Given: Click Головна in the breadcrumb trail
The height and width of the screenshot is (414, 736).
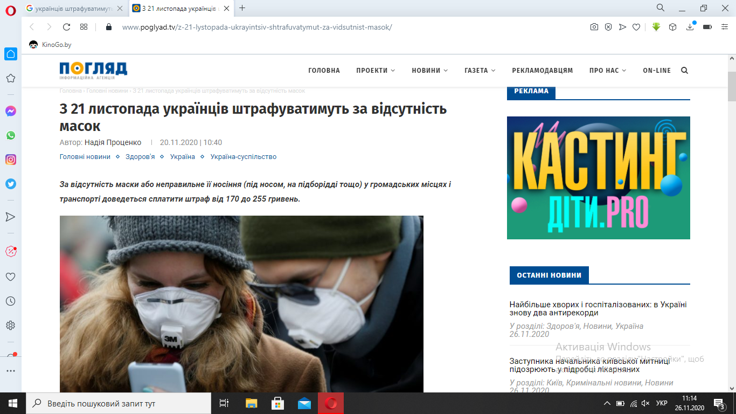Looking at the screenshot, I should 71,91.
